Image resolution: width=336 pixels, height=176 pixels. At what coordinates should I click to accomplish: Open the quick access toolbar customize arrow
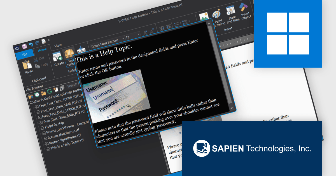(x=48, y=40)
